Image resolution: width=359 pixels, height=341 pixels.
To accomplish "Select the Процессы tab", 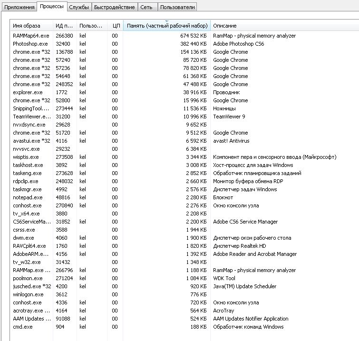I will (x=52, y=6).
